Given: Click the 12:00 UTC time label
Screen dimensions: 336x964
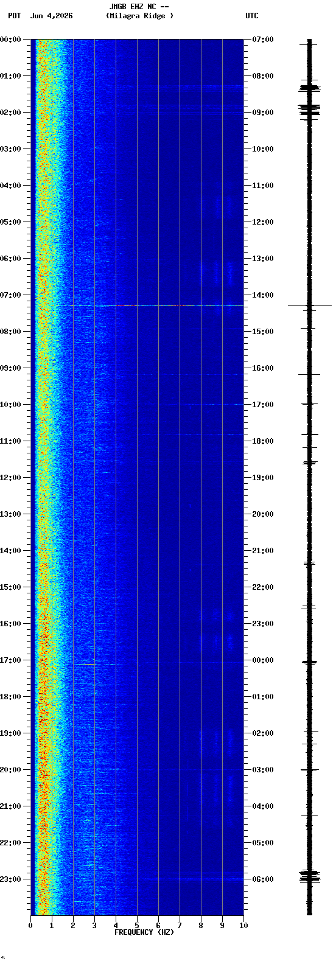Looking at the screenshot, I should [x=263, y=222].
